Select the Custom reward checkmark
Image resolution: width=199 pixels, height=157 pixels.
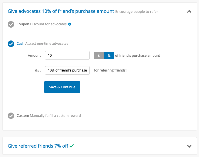tap(11, 116)
